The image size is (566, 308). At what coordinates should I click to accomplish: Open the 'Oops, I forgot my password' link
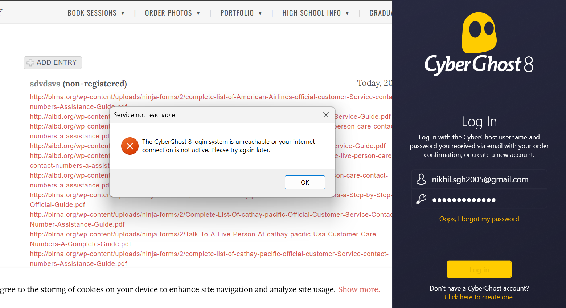[x=479, y=219]
